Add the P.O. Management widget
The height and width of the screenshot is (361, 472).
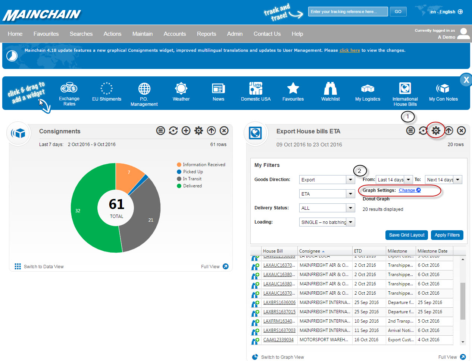[x=144, y=94]
